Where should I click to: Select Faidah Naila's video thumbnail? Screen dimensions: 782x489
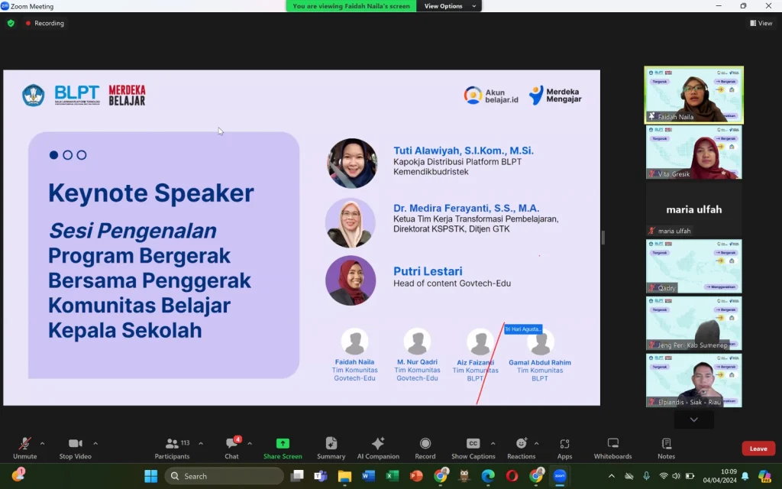tap(693, 95)
